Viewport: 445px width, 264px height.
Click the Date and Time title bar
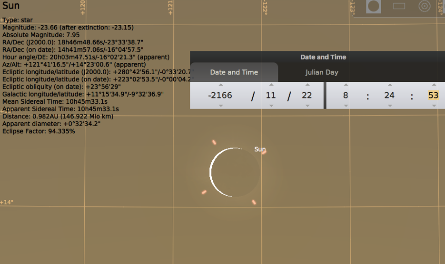tap(323, 57)
